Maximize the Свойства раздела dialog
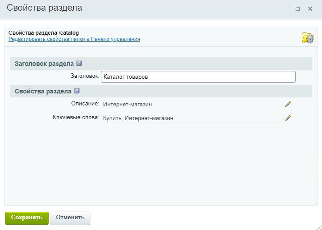The width and height of the screenshot is (322, 230). pyautogui.click(x=297, y=8)
